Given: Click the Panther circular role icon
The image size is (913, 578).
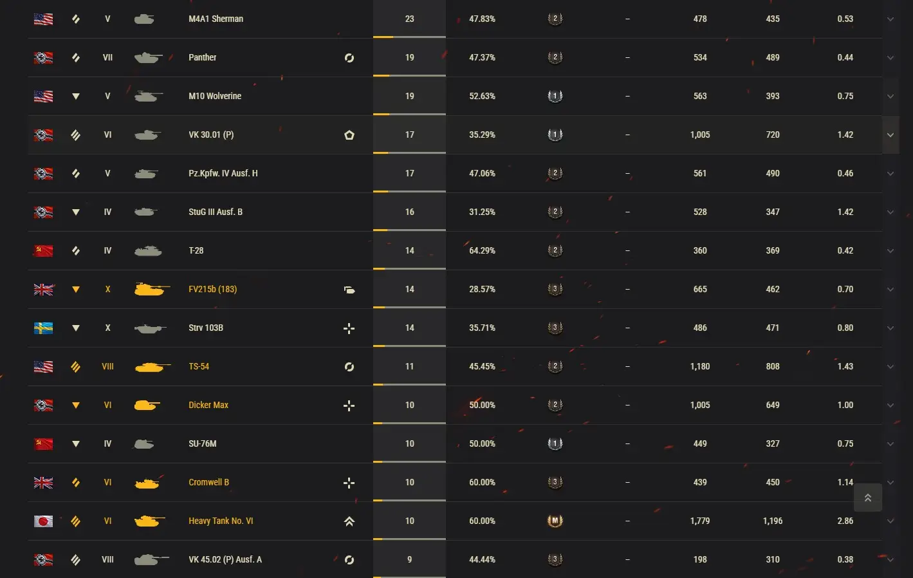Looking at the screenshot, I should coord(349,58).
